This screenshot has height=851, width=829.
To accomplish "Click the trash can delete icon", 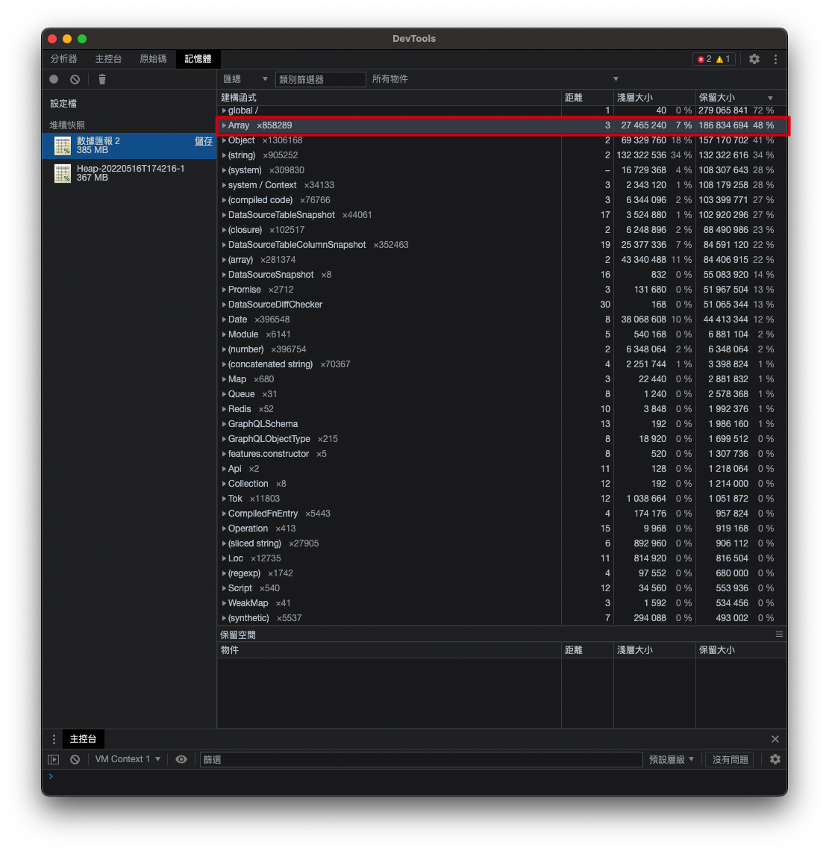I will click(102, 79).
